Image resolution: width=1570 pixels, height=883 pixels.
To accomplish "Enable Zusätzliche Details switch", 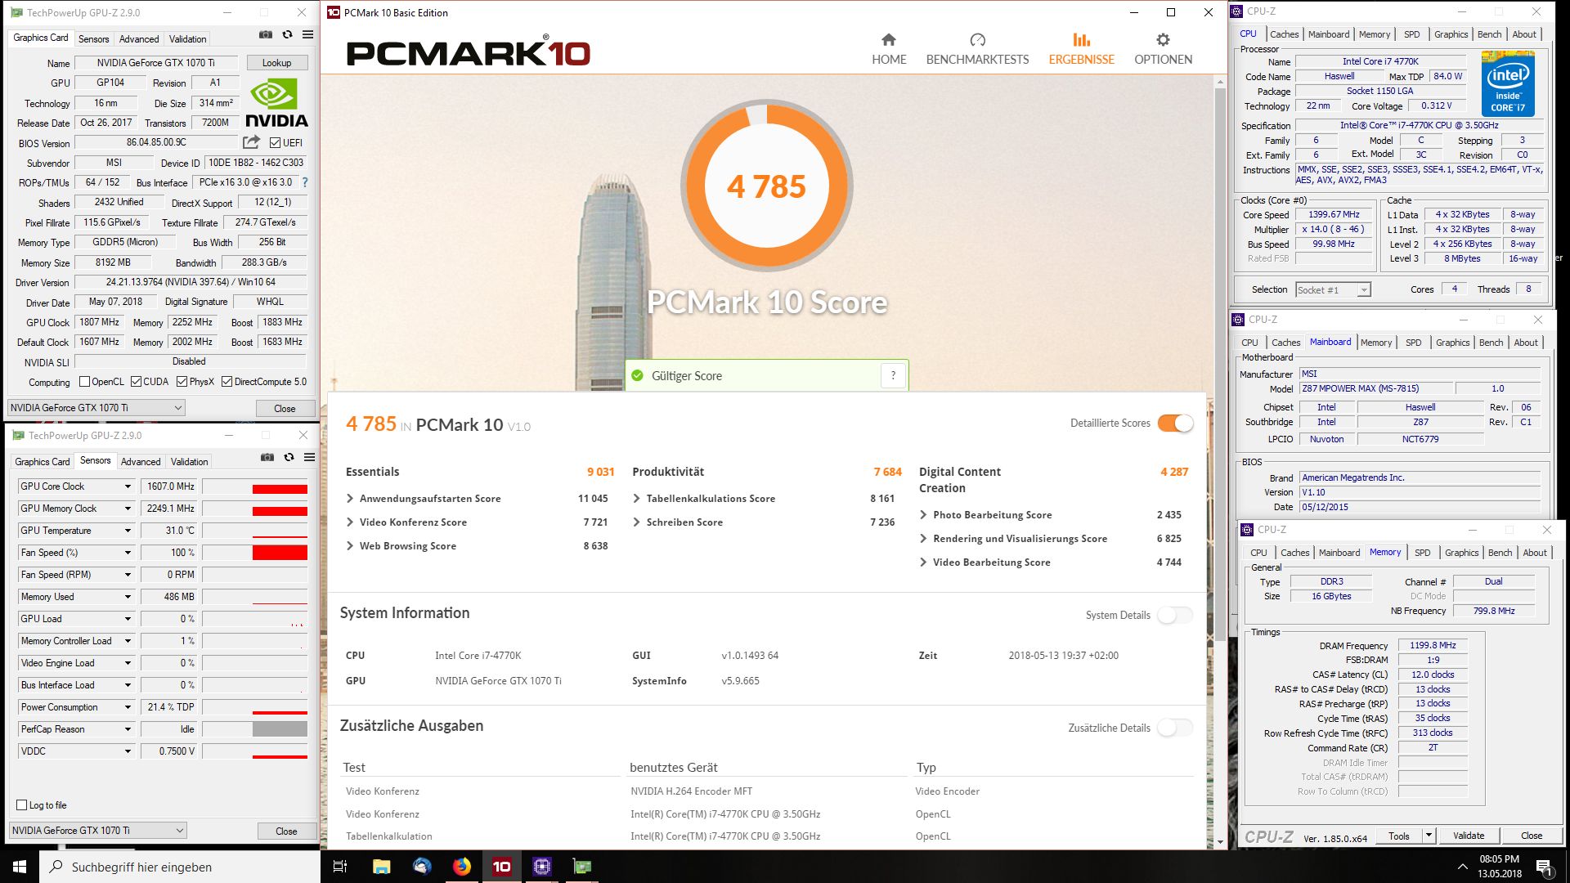I will 1175,728.
